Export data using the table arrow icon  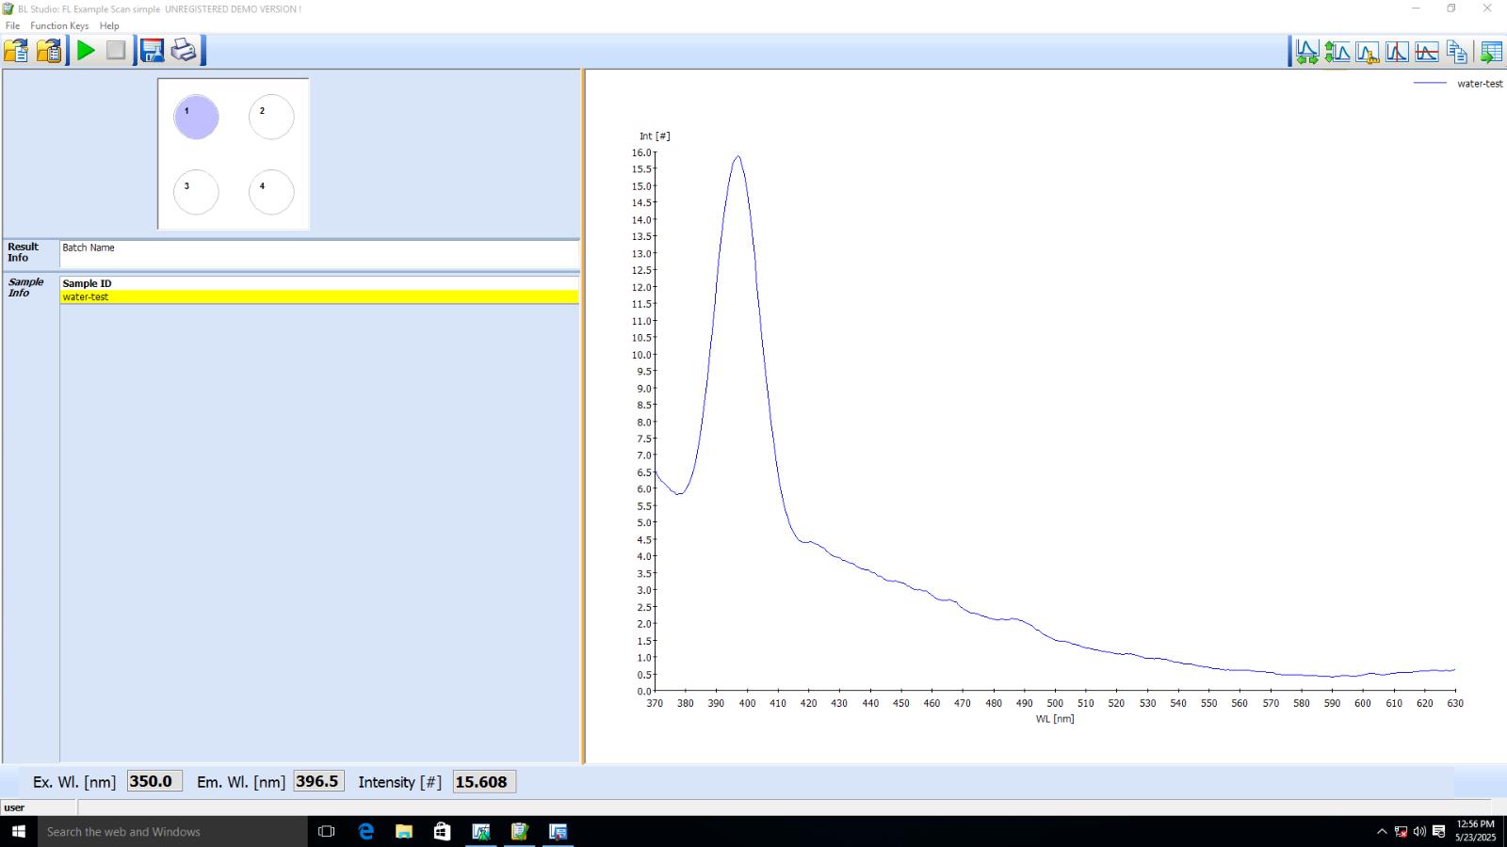[x=1490, y=52]
